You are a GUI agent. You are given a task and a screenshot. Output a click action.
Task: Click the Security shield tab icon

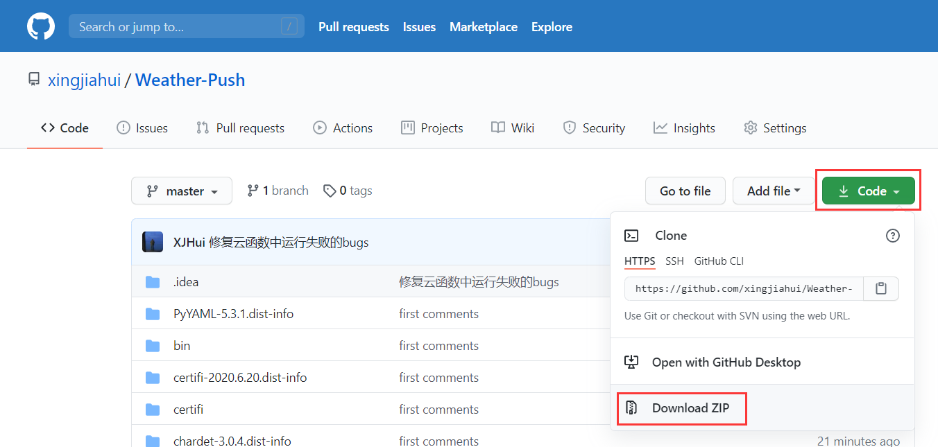(x=570, y=128)
